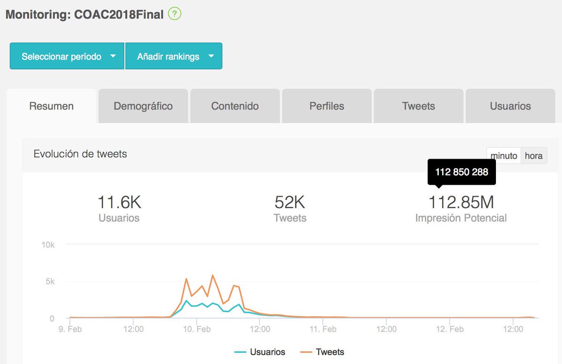Click the 10k y-axis label

point(49,245)
